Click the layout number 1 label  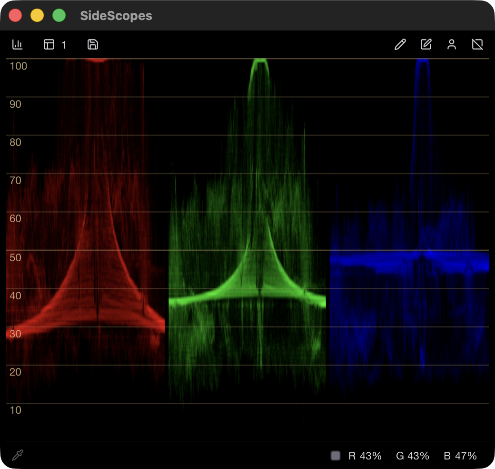point(63,45)
